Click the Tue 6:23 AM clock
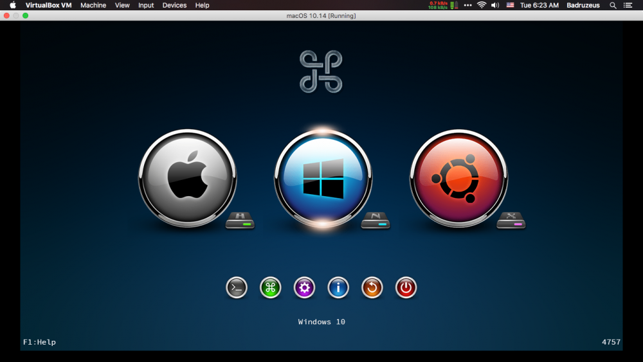 pos(539,5)
